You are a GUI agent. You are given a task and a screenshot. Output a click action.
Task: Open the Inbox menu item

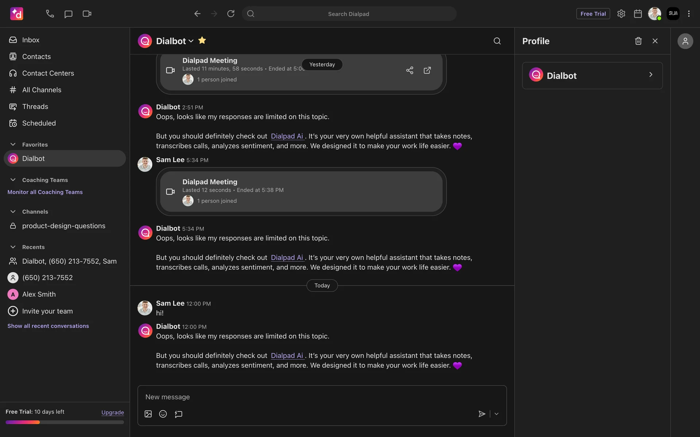[31, 40]
